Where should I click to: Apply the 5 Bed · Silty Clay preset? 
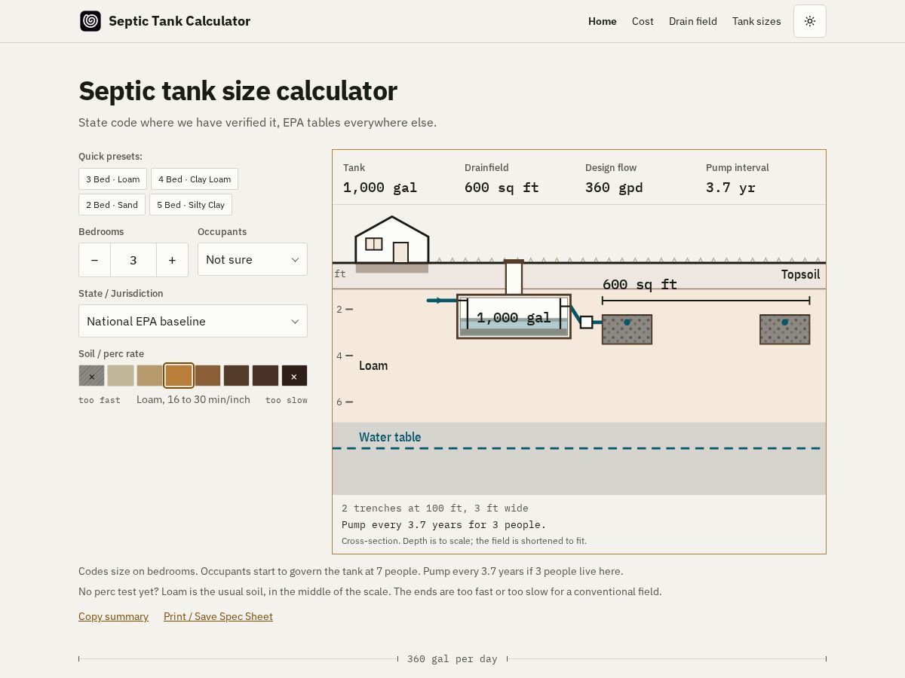191,205
